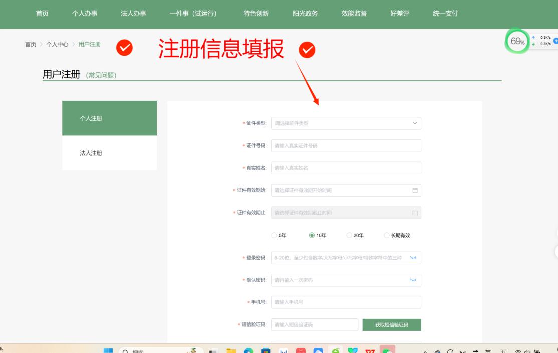Click the 证件号码 input field

point(346,146)
